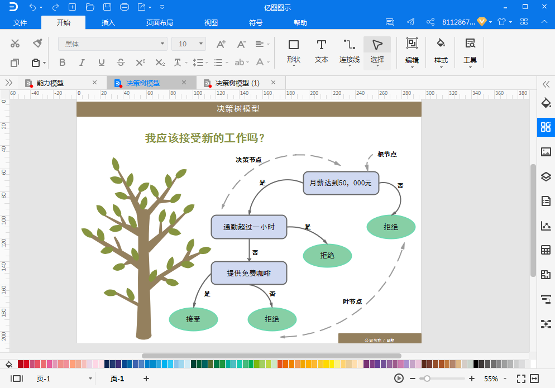
Task: Switch to the 插入 ribbon tab
Action: click(x=108, y=23)
